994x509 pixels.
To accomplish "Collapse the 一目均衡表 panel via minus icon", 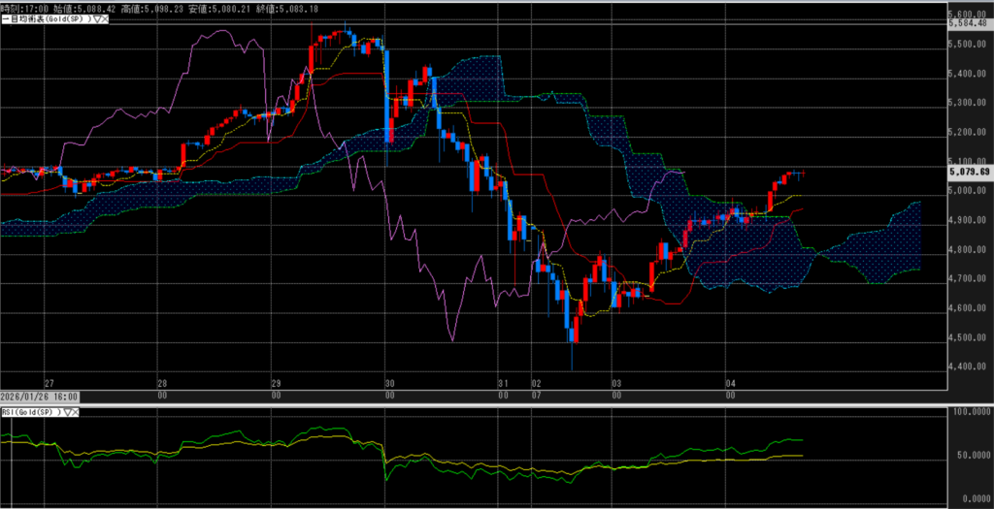I will click(3, 19).
